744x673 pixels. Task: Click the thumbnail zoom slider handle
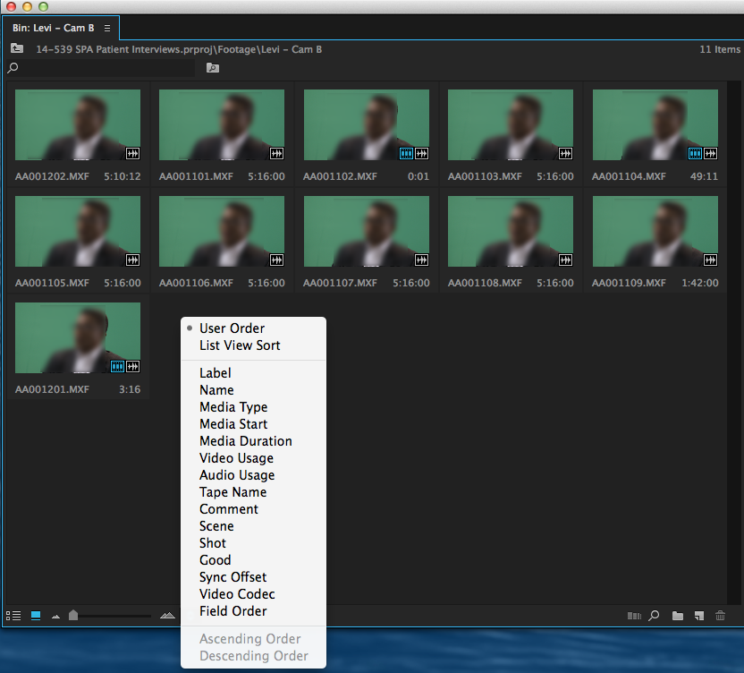[73, 616]
